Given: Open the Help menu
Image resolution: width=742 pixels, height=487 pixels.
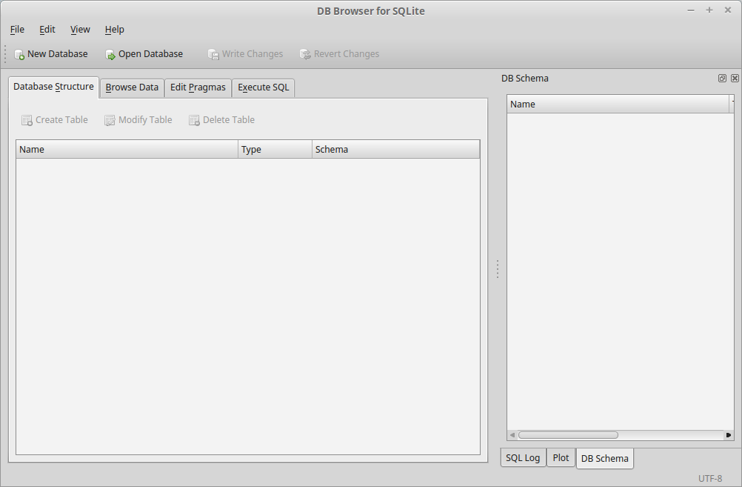Looking at the screenshot, I should point(114,29).
